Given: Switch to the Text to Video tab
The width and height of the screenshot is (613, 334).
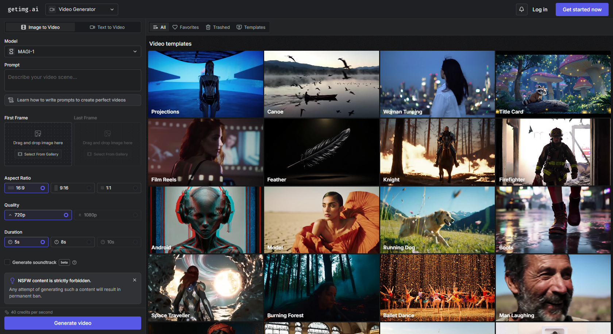Looking at the screenshot, I should click(x=107, y=27).
